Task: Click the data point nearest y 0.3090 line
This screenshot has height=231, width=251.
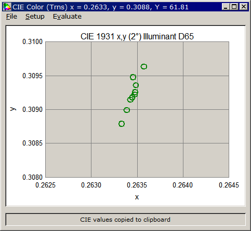Action: click(127, 110)
